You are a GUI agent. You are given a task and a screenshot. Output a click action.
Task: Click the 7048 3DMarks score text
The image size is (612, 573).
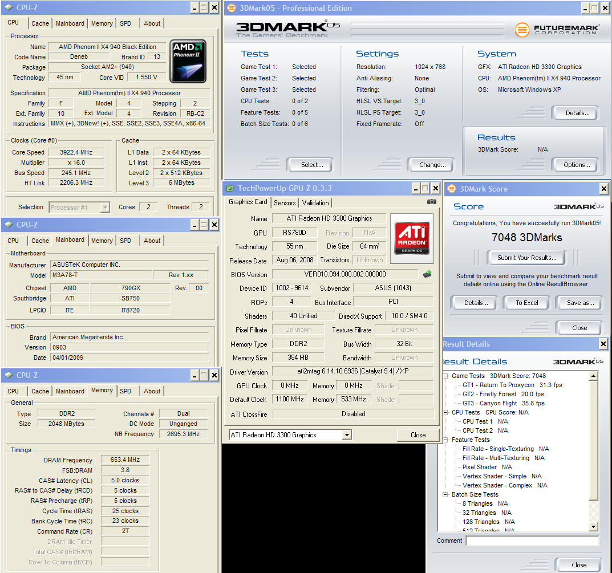(526, 237)
